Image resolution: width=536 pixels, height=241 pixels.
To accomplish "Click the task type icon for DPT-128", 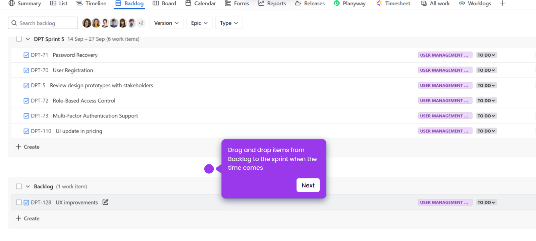I will pyautogui.click(x=26, y=203).
